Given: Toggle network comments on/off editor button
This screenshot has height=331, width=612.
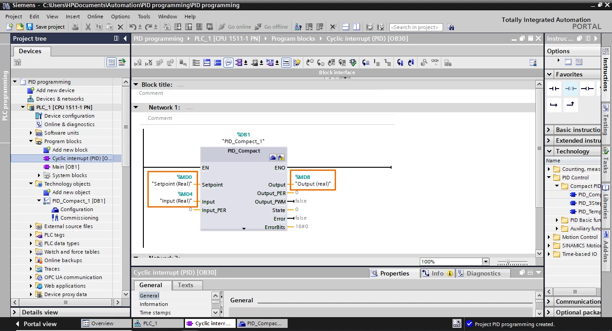Looking at the screenshot, I should click(286, 63).
